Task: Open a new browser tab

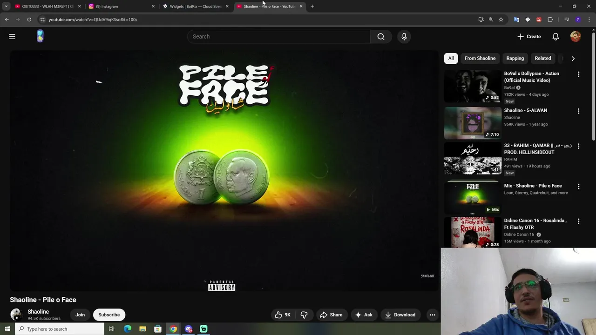Action: point(312,6)
